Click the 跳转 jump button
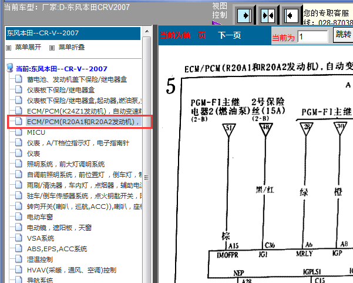This screenshot has height=283, width=353. [x=343, y=35]
